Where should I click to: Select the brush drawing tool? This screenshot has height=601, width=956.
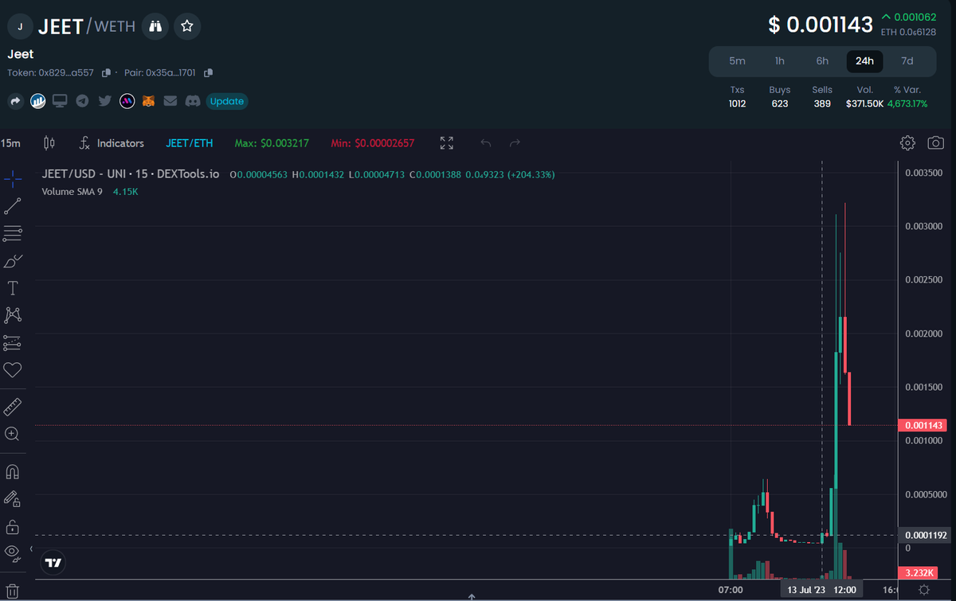[13, 260]
